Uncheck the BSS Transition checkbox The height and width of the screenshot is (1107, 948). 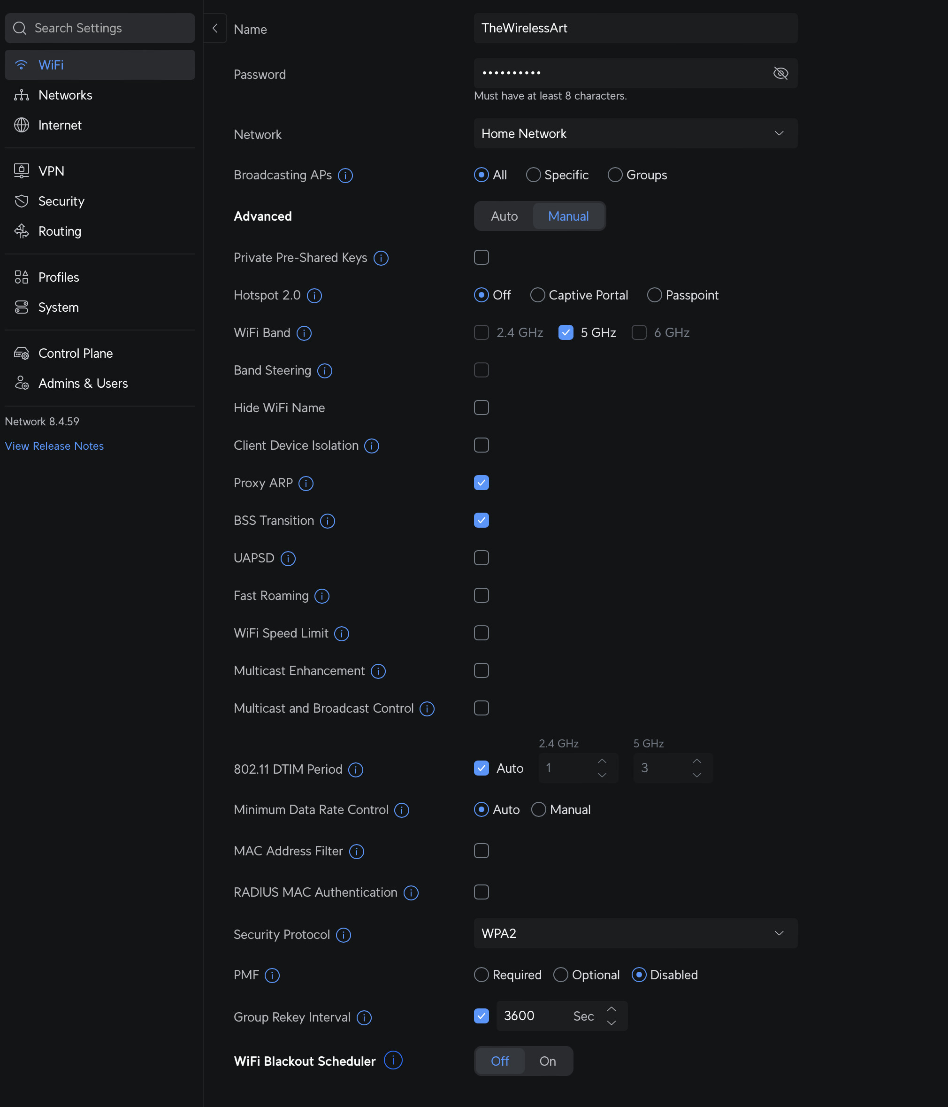(x=481, y=520)
